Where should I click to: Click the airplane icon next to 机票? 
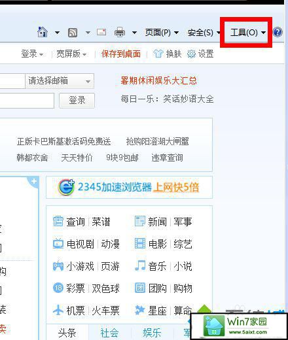[58, 310]
